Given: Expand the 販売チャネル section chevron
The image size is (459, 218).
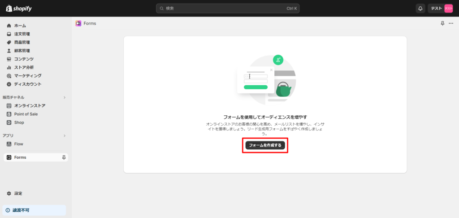Looking at the screenshot, I should pos(64,97).
